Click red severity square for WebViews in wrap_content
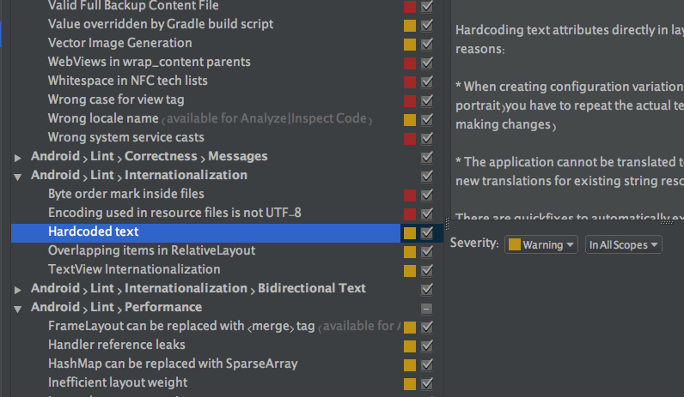This screenshot has width=684, height=397. [410, 62]
